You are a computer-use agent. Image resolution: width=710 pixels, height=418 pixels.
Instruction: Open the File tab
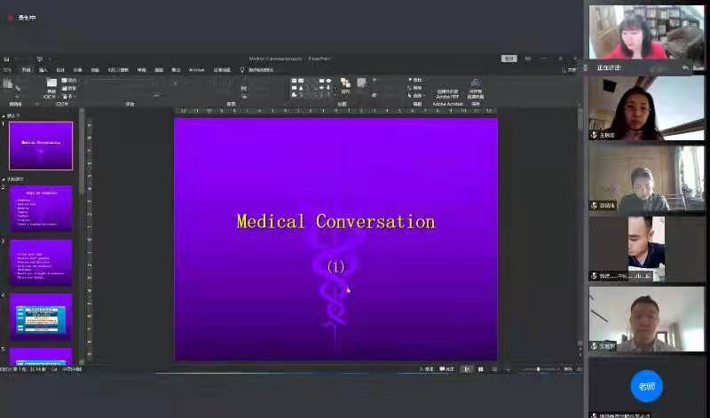point(7,69)
